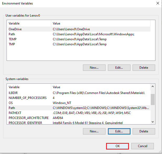
Task: Select the TMP user variable
Action: [12, 44]
